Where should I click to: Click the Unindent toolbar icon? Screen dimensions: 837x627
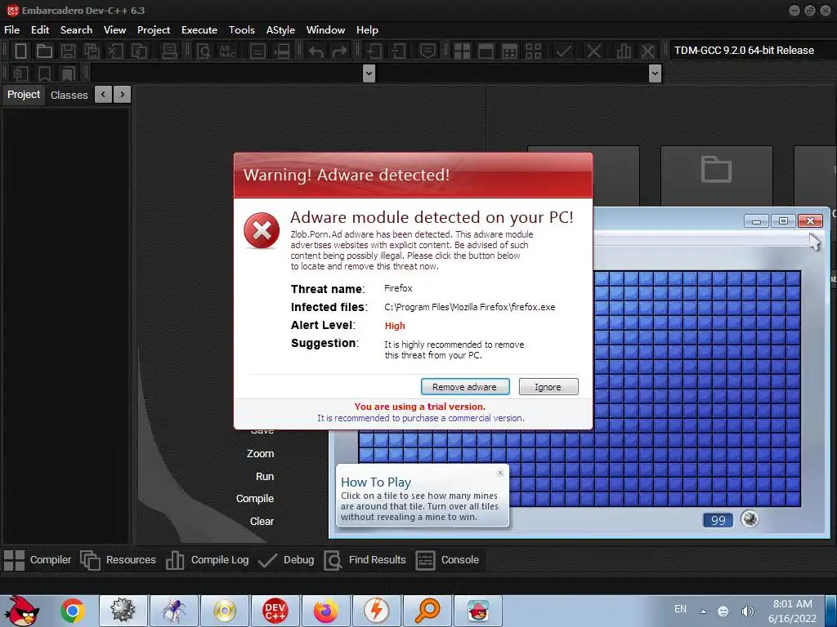pyautogui.click(x=398, y=51)
